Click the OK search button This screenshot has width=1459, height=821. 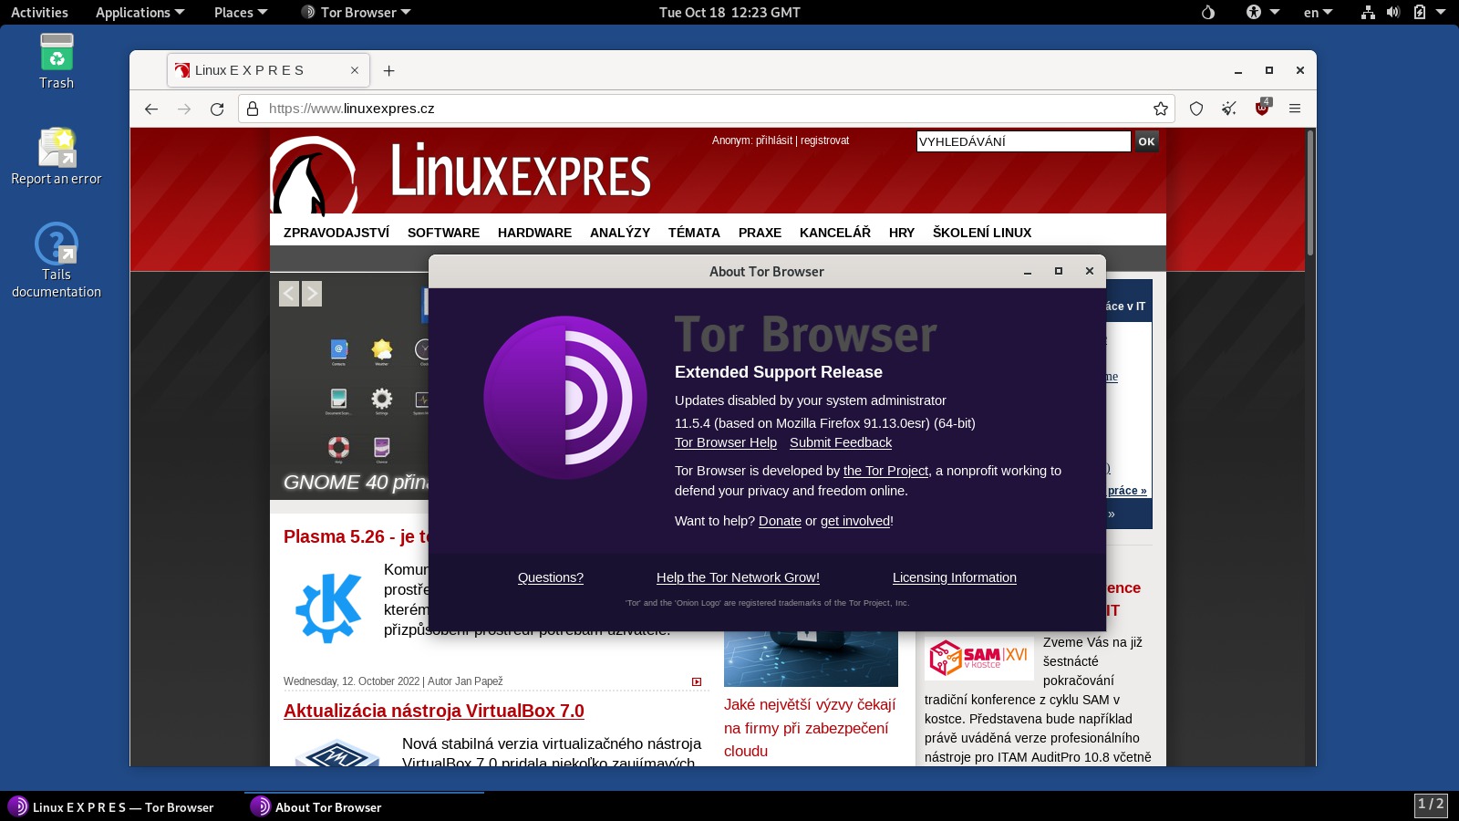point(1146,141)
